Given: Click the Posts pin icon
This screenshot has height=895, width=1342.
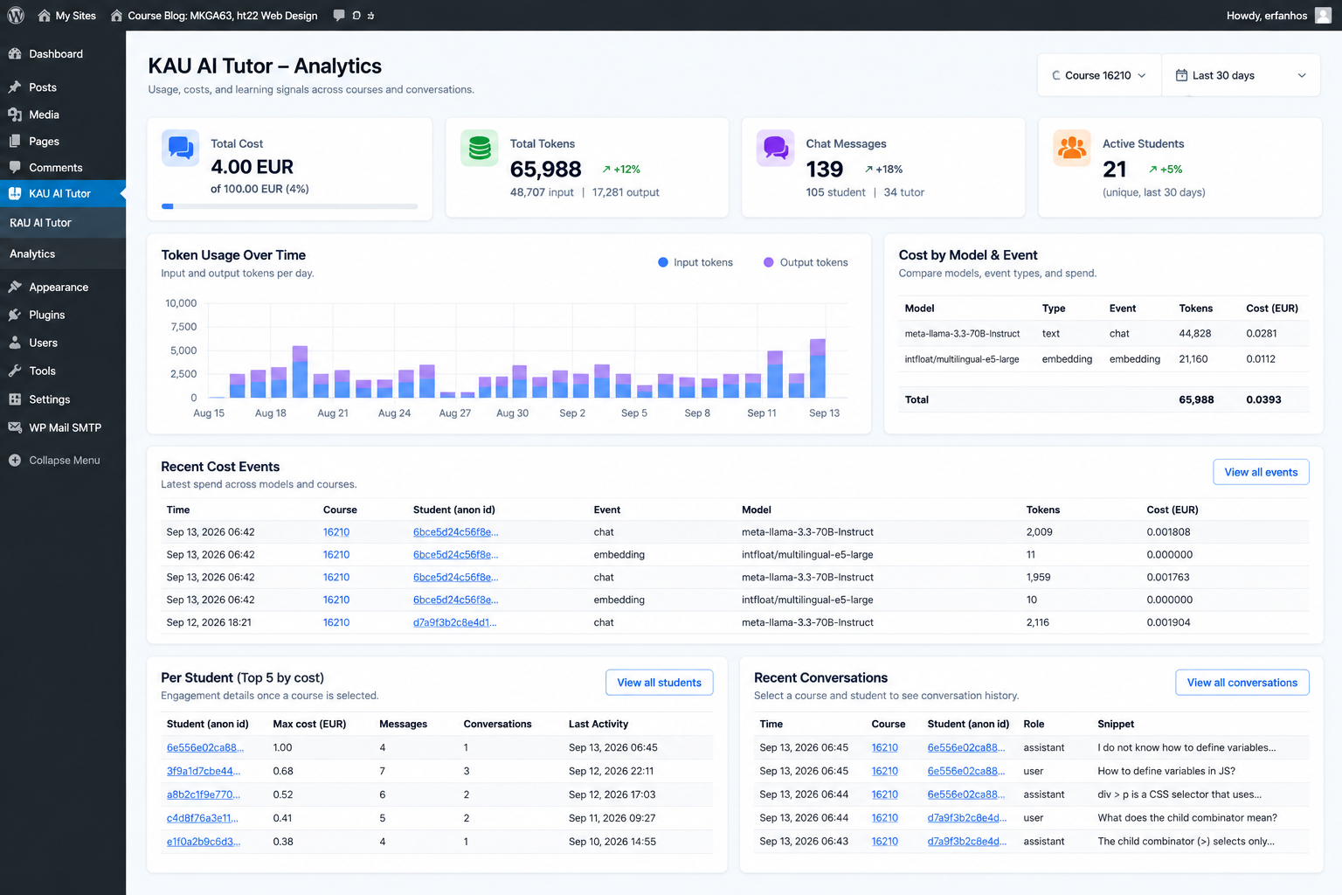Looking at the screenshot, I should 15,87.
